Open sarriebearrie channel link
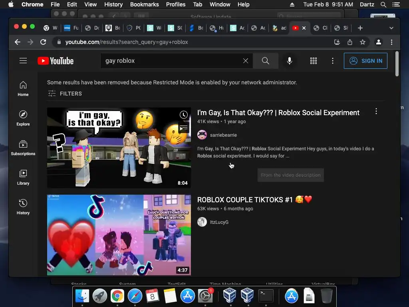 coord(223,135)
